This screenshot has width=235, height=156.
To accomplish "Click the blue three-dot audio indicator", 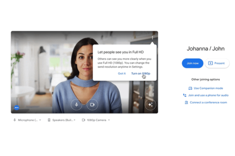I will pos(17,108).
